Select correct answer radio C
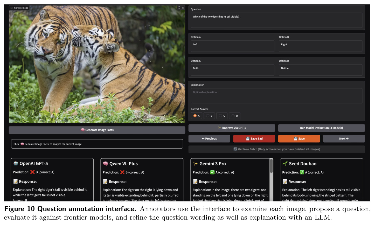 (220, 116)
